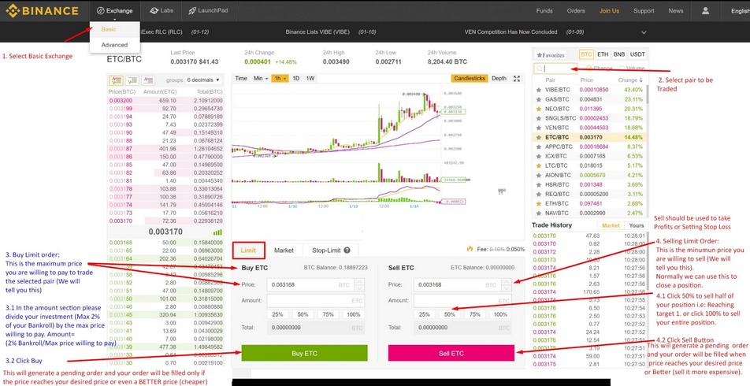Click the Stop-Limit help question mark icon
The height and width of the screenshot is (386, 750).
pyautogui.click(x=347, y=251)
